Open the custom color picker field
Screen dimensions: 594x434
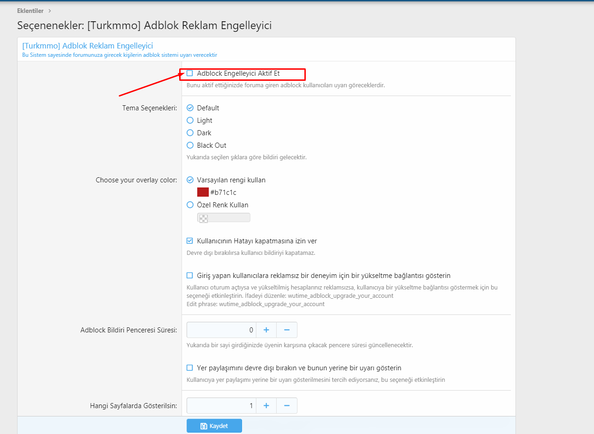point(224,218)
